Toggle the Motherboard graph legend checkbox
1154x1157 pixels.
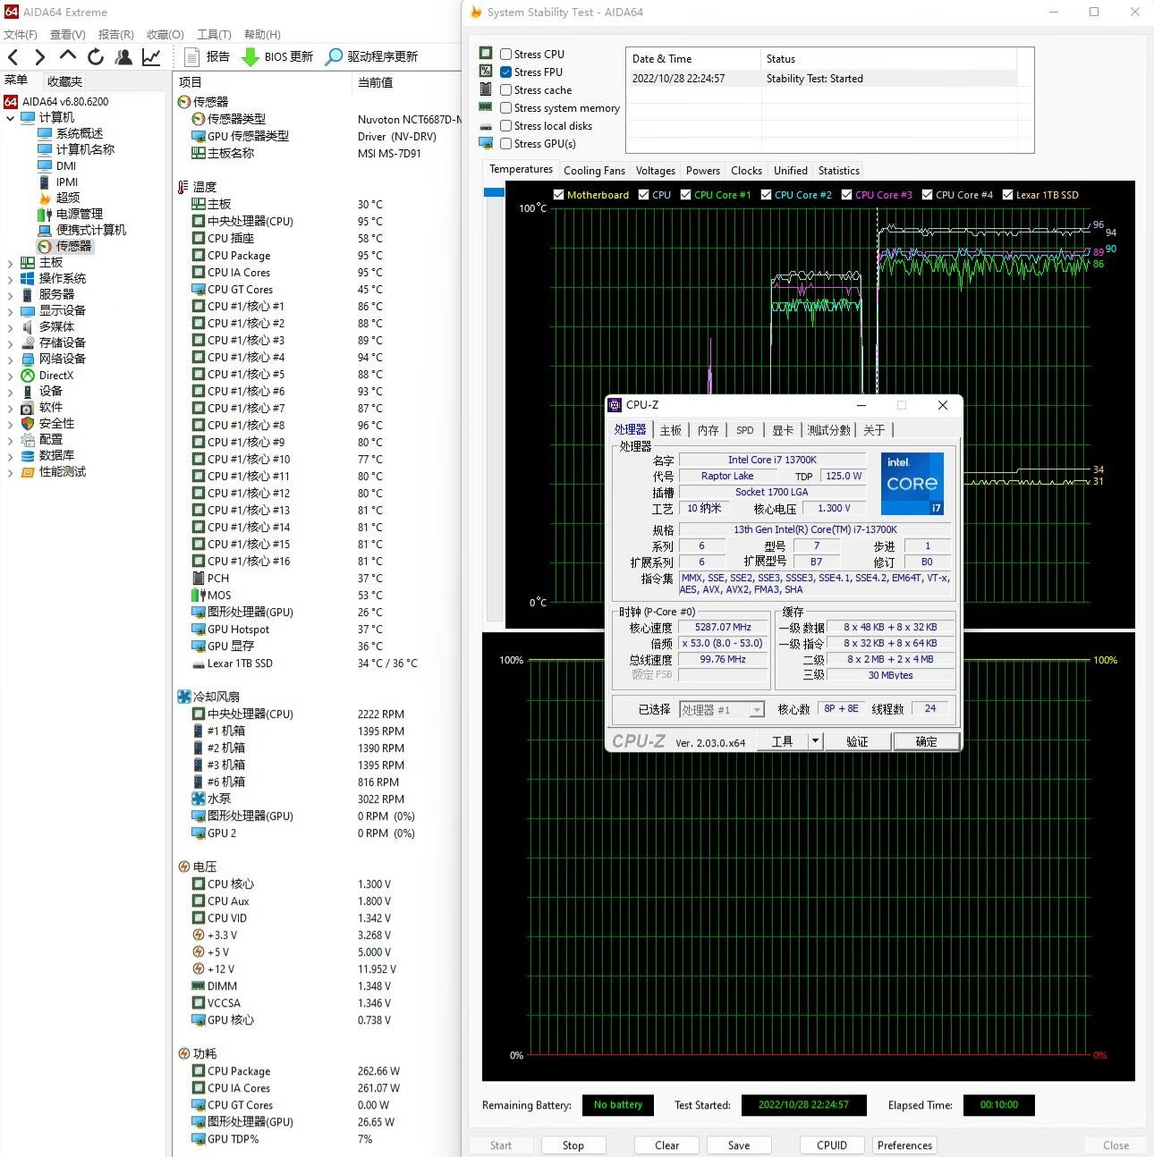tap(559, 195)
